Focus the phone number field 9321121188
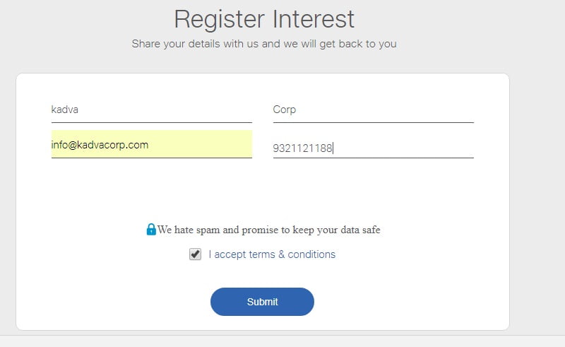Viewport: 565px width, 347px height. pos(374,148)
